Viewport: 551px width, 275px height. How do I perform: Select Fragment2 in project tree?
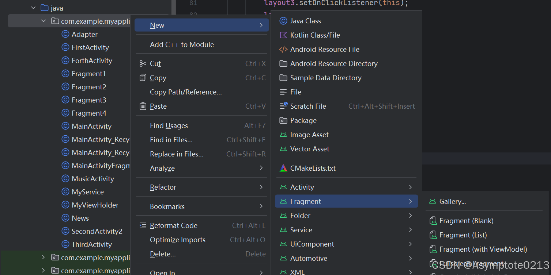[x=89, y=87]
